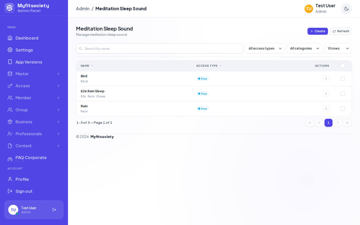
Task: Open the All categories dropdown
Action: [x=304, y=48]
